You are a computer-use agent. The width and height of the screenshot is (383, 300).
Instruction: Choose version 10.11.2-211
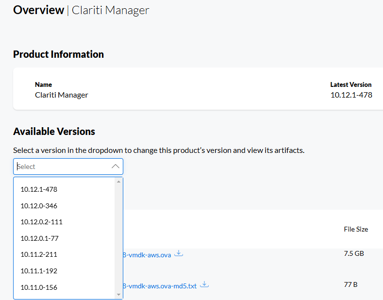39,254
